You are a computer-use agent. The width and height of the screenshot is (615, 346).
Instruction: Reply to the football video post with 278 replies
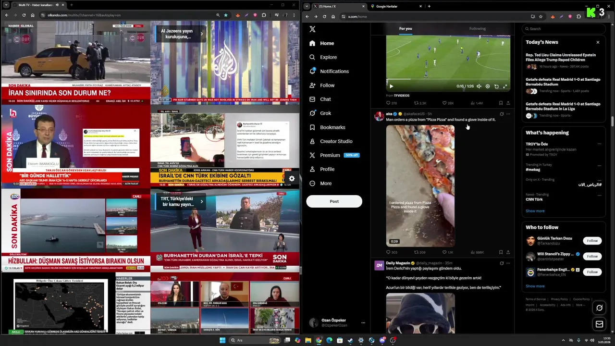click(392, 103)
